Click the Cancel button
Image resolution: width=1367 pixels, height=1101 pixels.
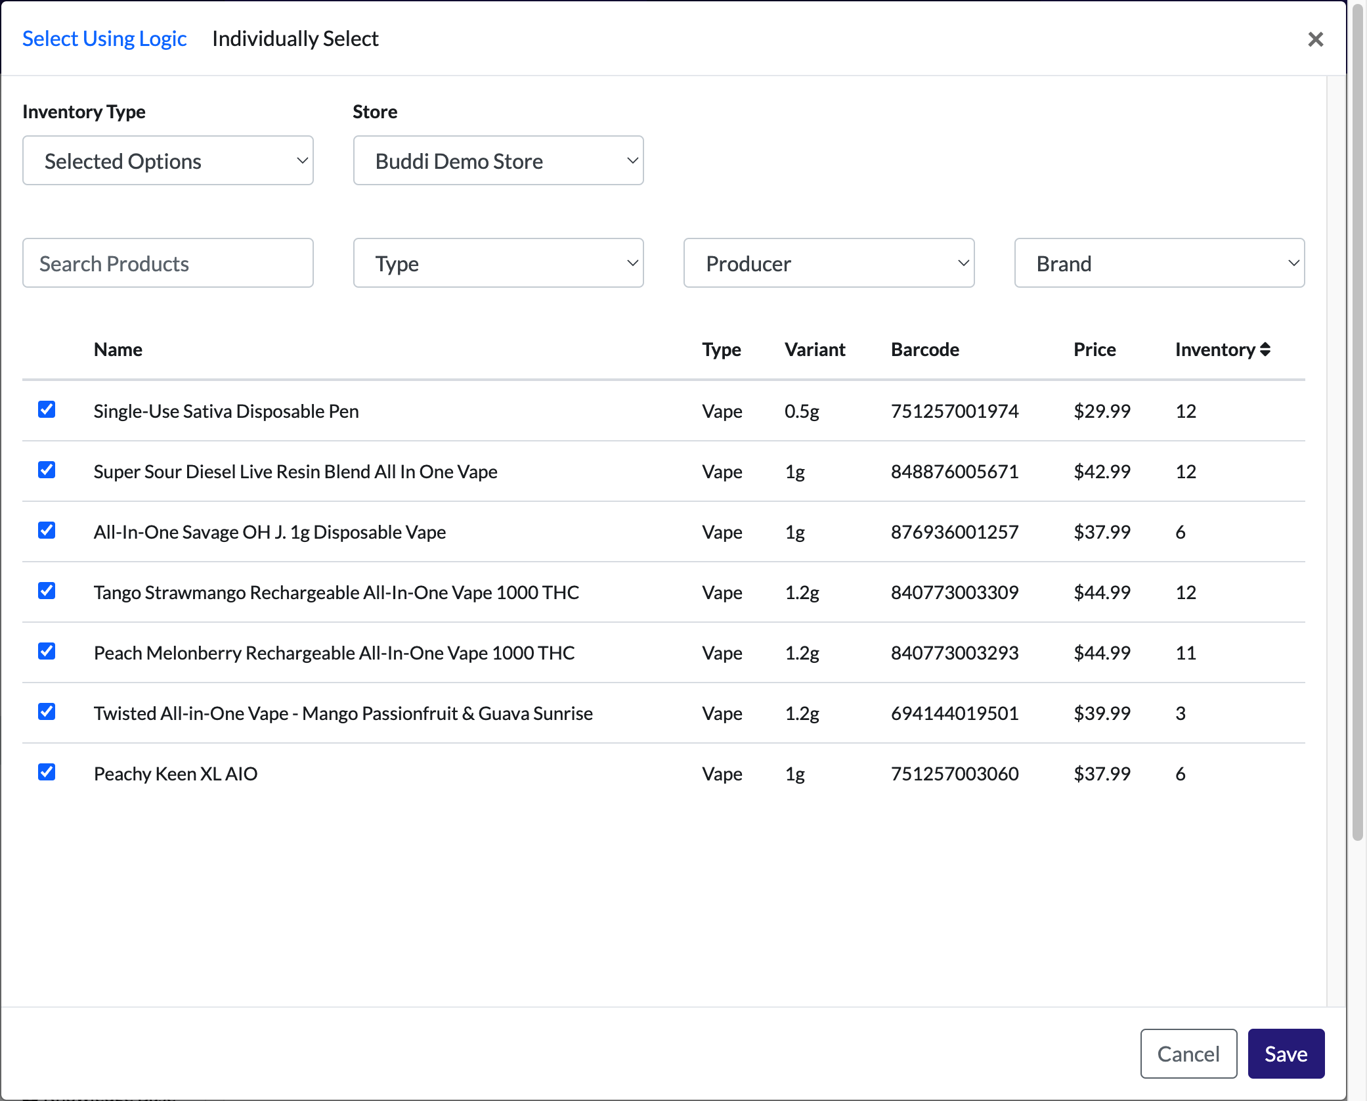point(1188,1054)
